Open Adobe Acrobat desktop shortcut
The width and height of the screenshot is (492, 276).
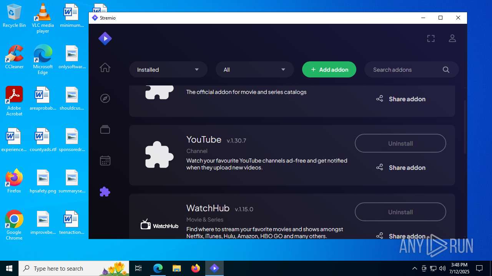pos(14,101)
